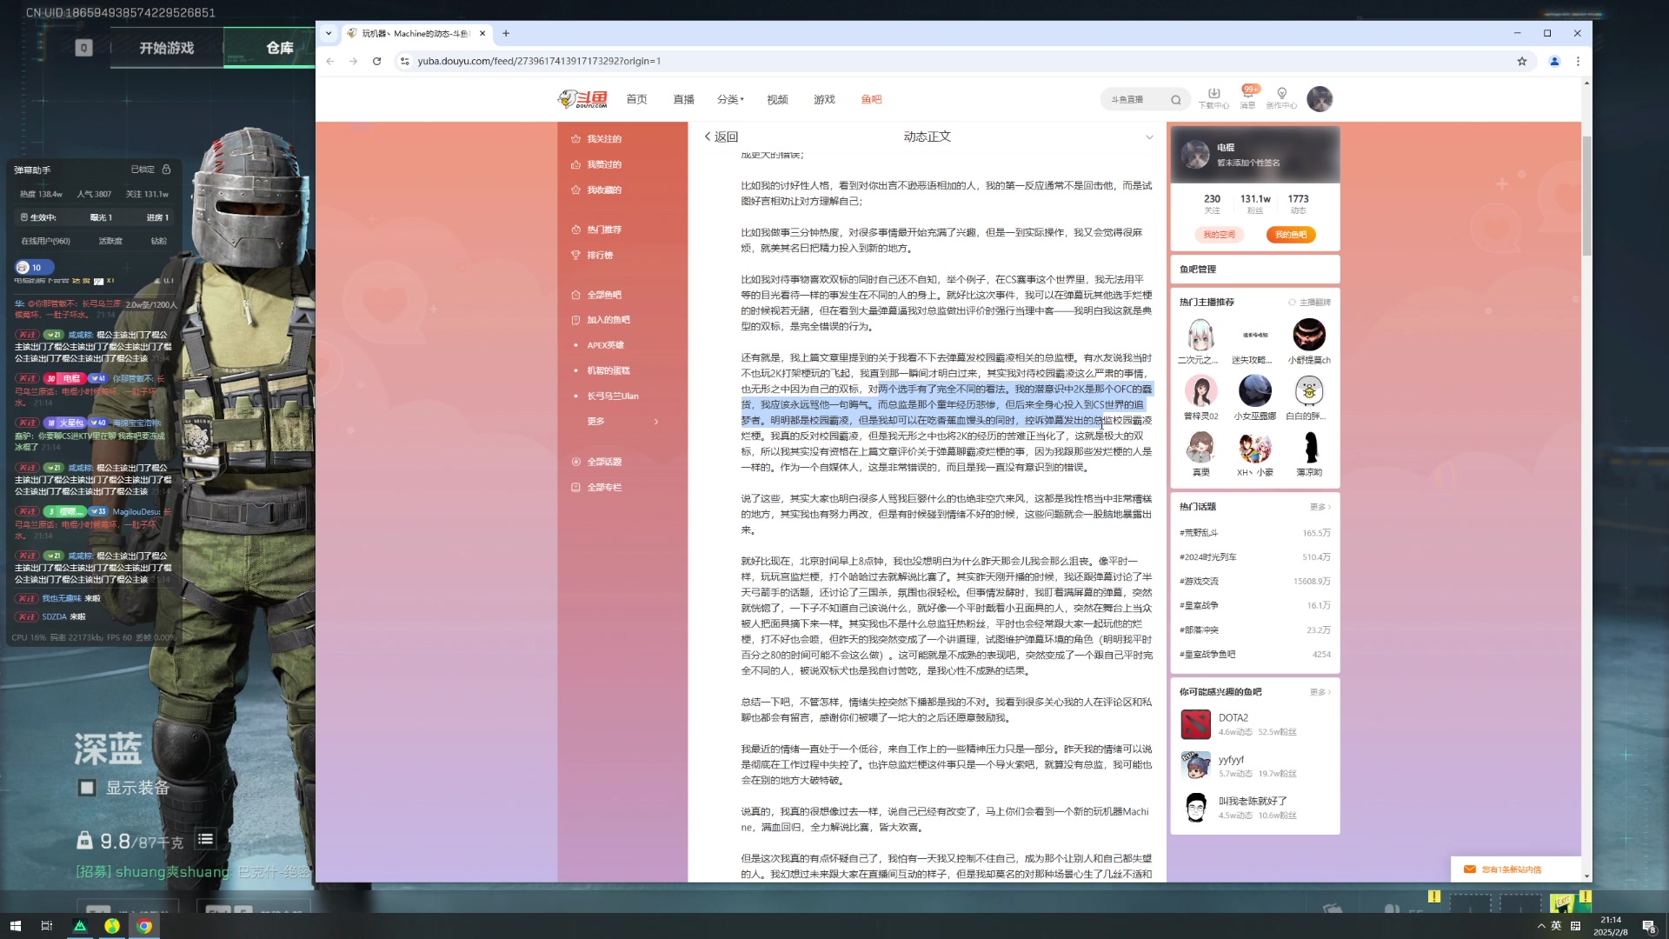Open the 您有1条新站内信 notification link
The image size is (1669, 939).
pos(1511,869)
